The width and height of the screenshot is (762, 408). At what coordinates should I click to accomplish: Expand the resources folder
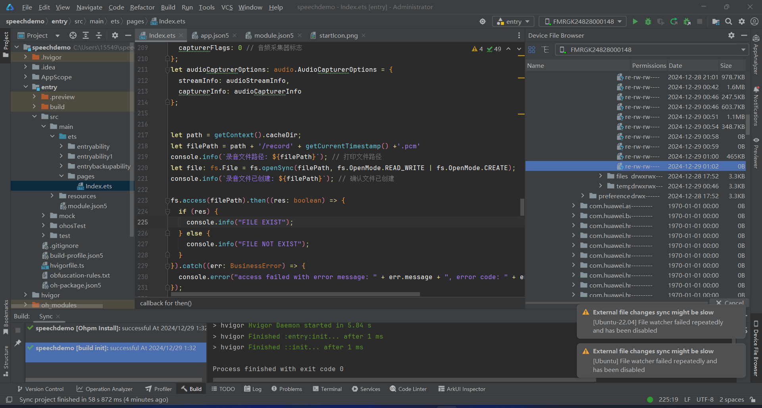tap(52, 196)
